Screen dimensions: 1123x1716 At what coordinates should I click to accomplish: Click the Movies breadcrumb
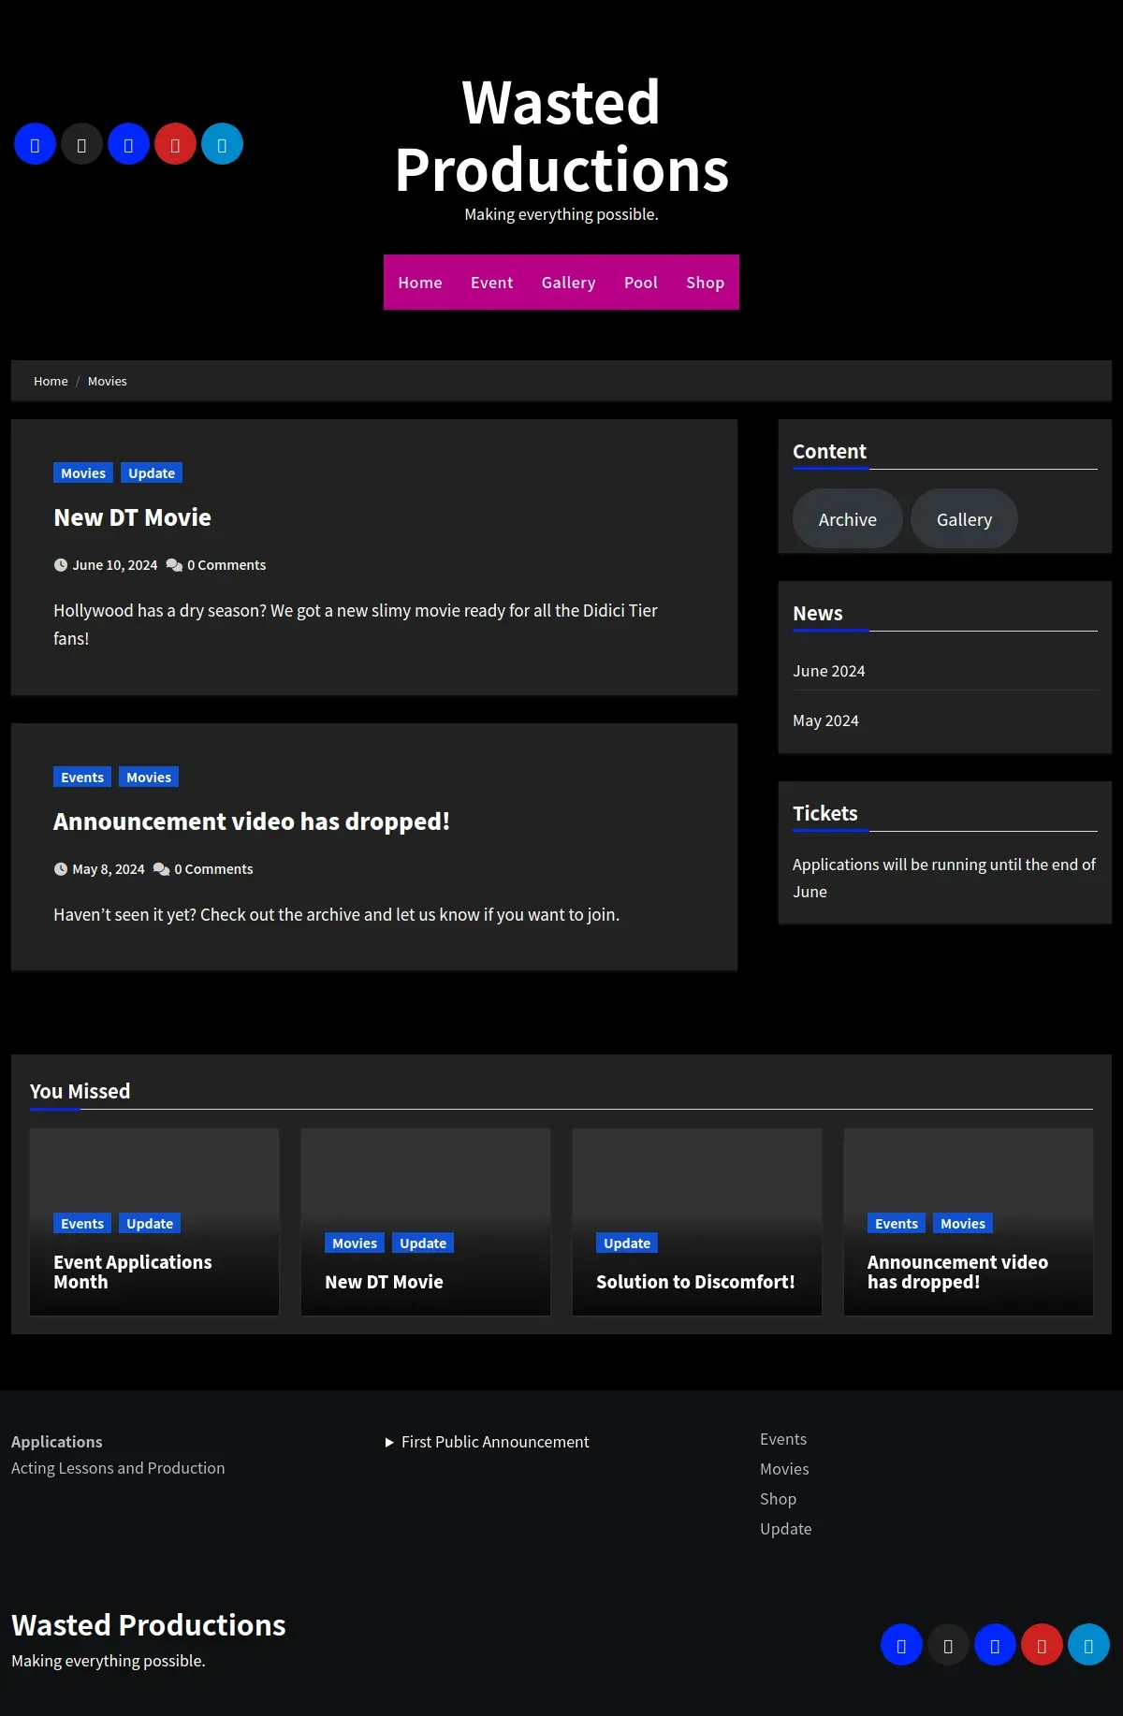pos(108,381)
